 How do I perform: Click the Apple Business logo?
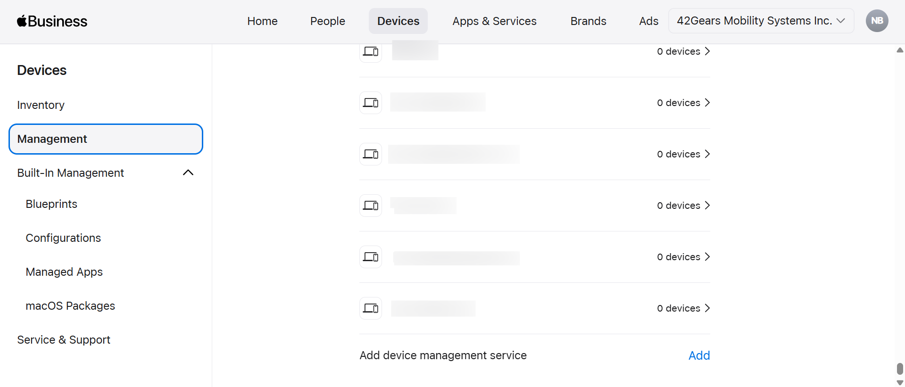52,21
